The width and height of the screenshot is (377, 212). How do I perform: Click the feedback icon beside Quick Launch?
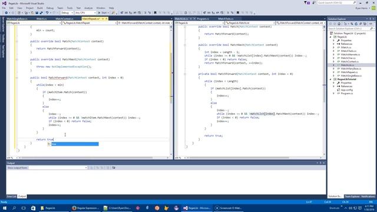pyautogui.click(x=314, y=2)
